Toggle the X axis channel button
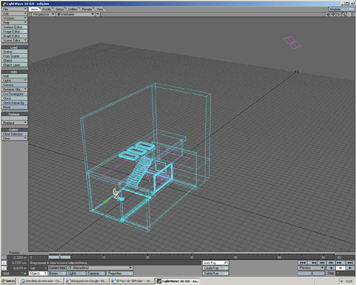Viewport: 356px width, 285px height. point(4,258)
